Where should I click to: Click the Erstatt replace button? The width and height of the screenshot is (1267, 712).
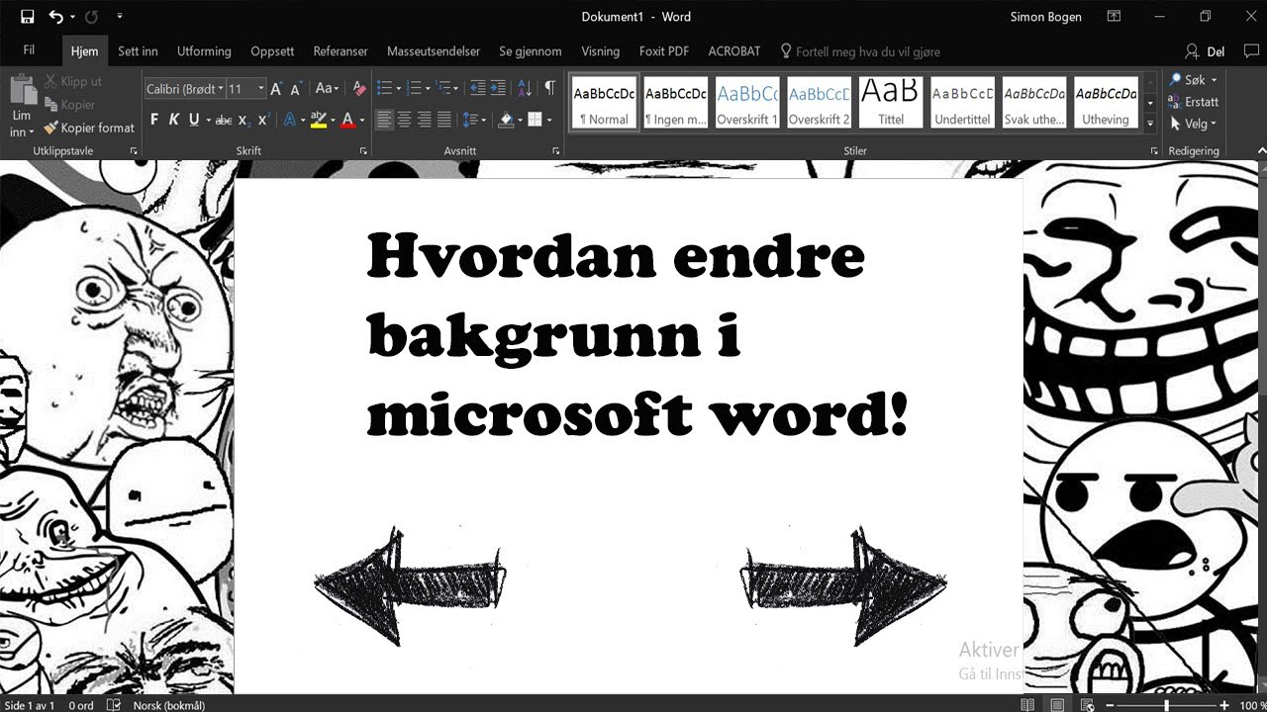[x=1194, y=102]
